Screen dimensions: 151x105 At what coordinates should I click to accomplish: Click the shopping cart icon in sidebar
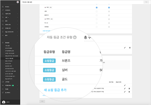point(3,17)
